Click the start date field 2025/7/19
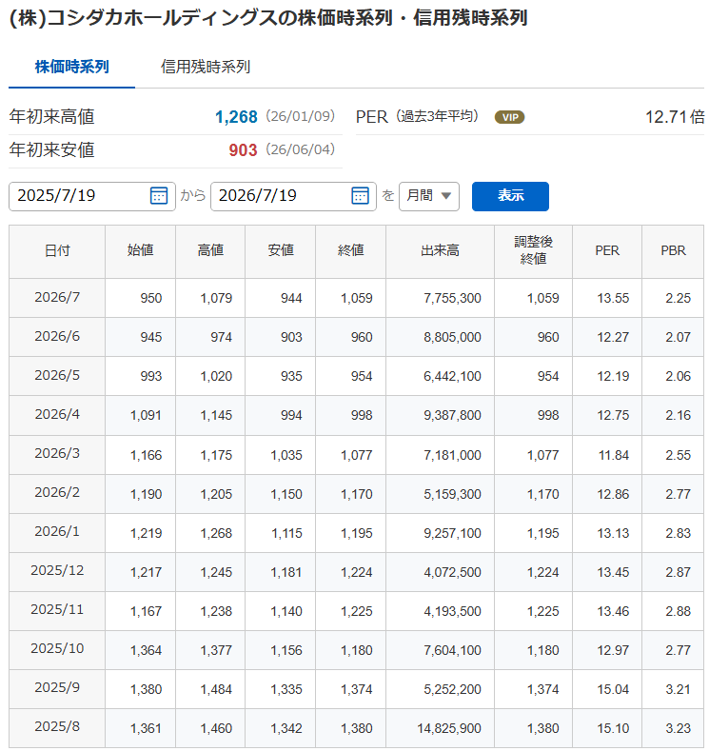This screenshot has height=751, width=709. [92, 196]
